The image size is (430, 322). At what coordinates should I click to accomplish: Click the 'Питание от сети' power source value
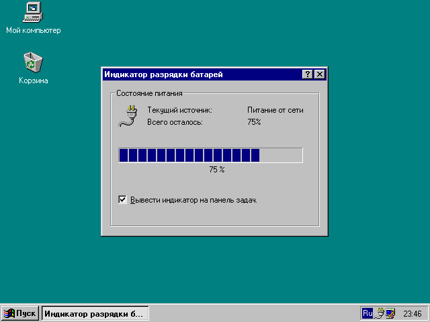click(x=275, y=110)
